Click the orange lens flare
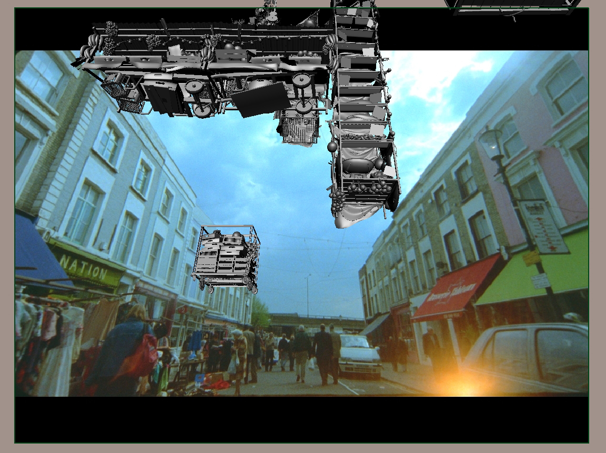This screenshot has width=606, height=453. (463, 384)
